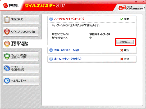Close the ウイルスバスター window
Viewport: 146px width, 109px height.
[x=143, y=2]
